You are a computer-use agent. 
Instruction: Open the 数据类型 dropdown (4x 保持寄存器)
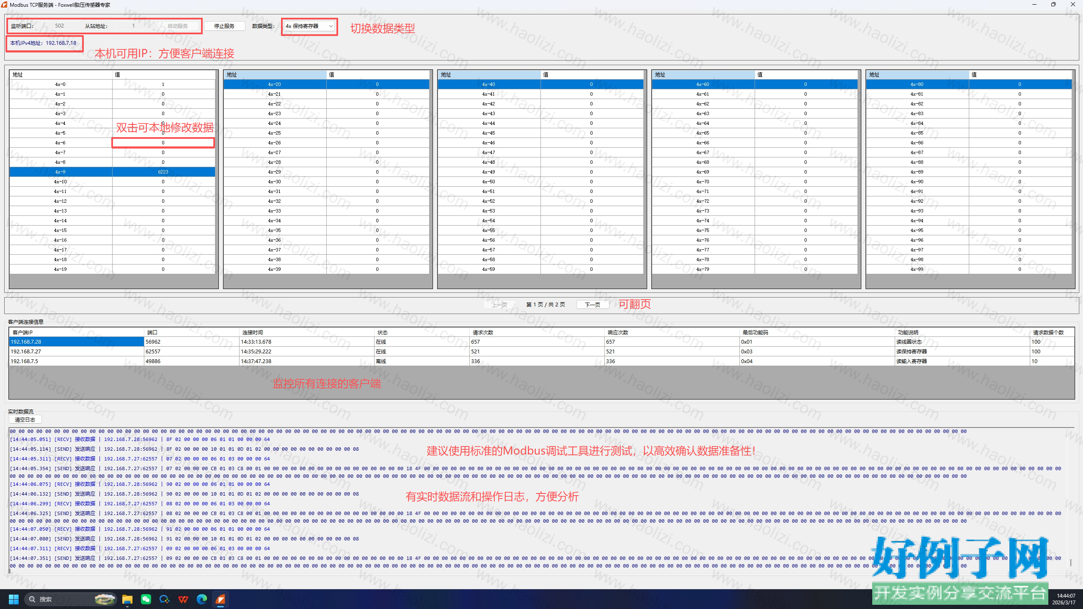point(309,26)
